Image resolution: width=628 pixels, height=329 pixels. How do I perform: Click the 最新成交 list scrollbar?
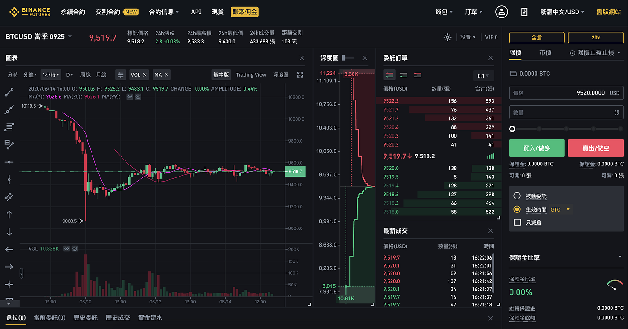[x=493, y=273]
